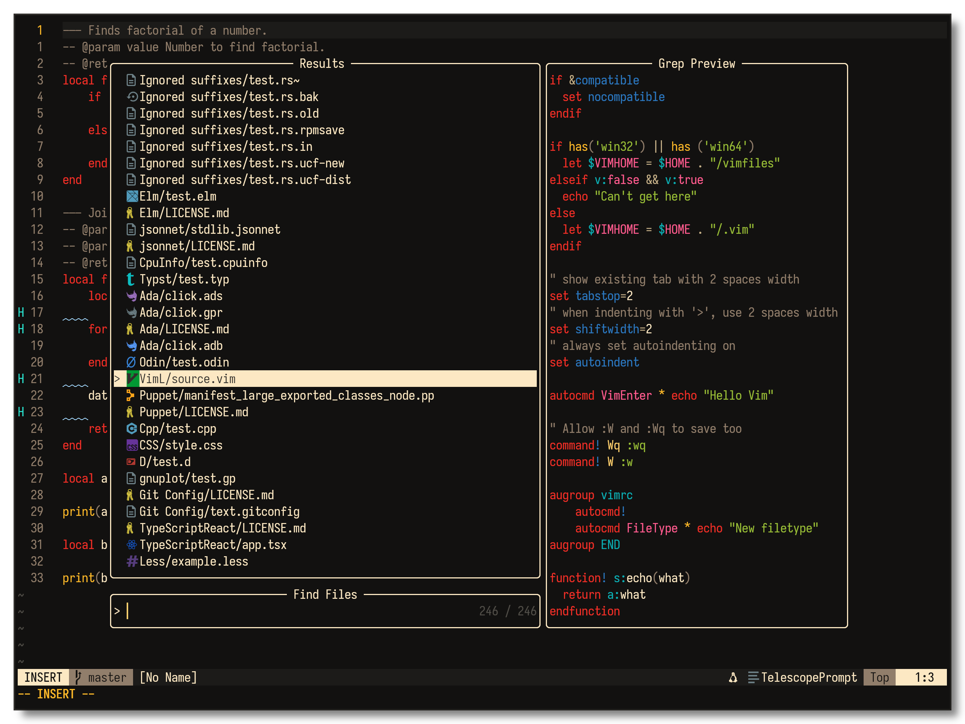
Task: Click the Elm icon next to Elm/test.elm
Action: tap(132, 196)
